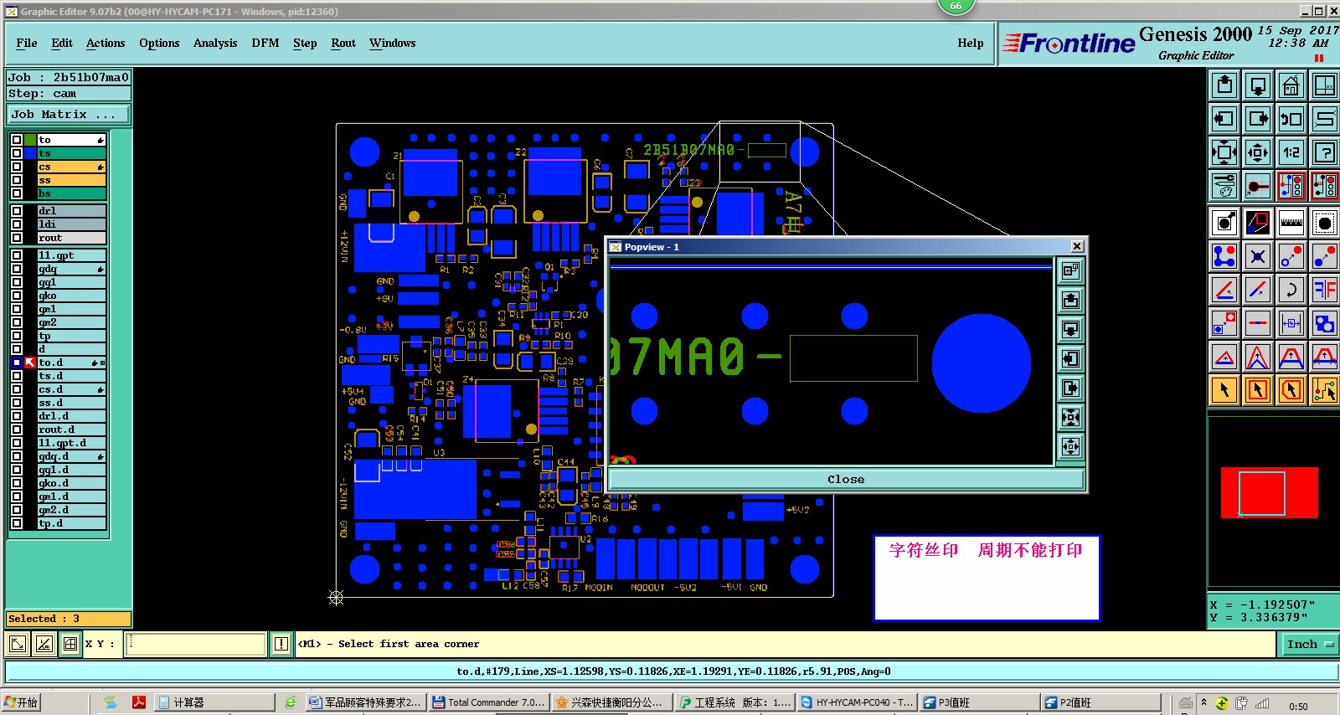Toggle visibility checkbox for layer drl
1340x715 pixels.
[17, 211]
